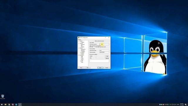Screen dimensions: 188x106
Task: Close the PuTTY Configuration dialog
Action: (109, 37)
